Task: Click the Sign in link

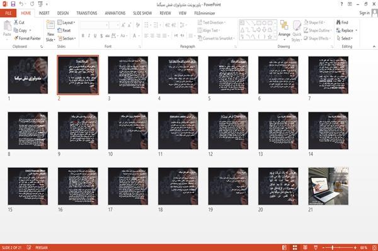Action: coord(364,13)
